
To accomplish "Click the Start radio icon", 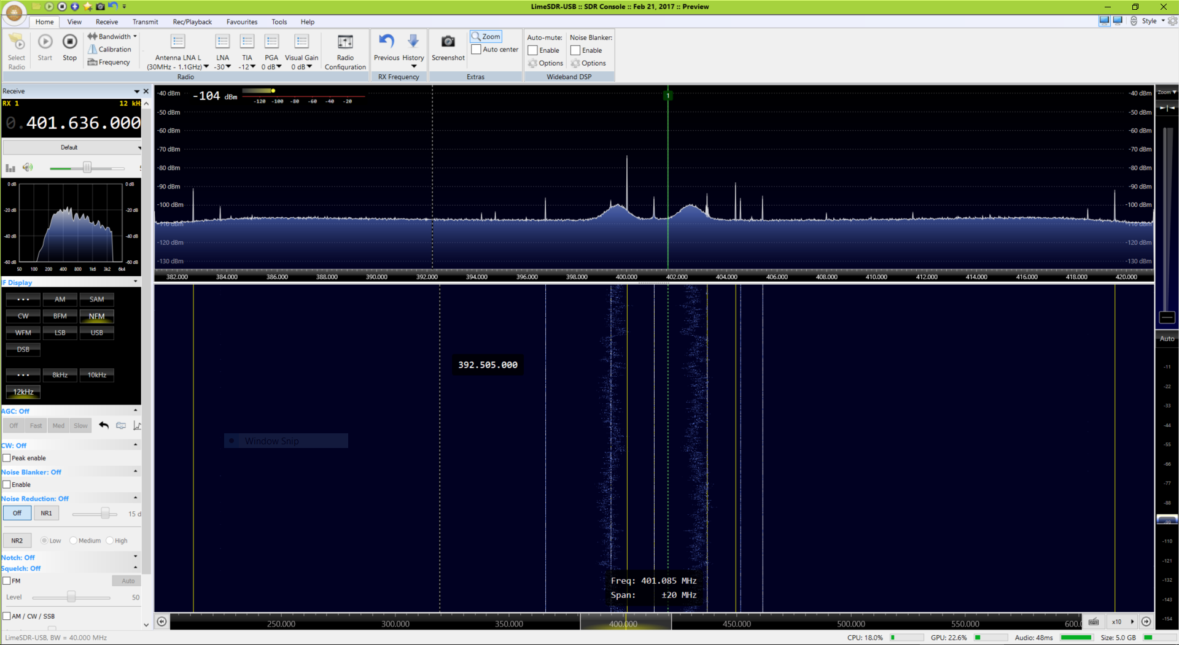I will click(45, 42).
